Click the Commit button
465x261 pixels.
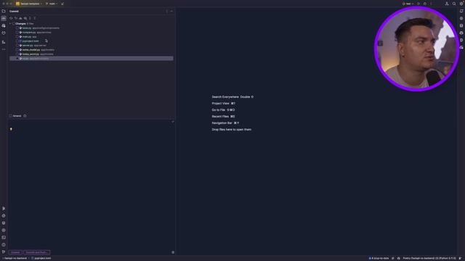pyautogui.click(x=15, y=252)
